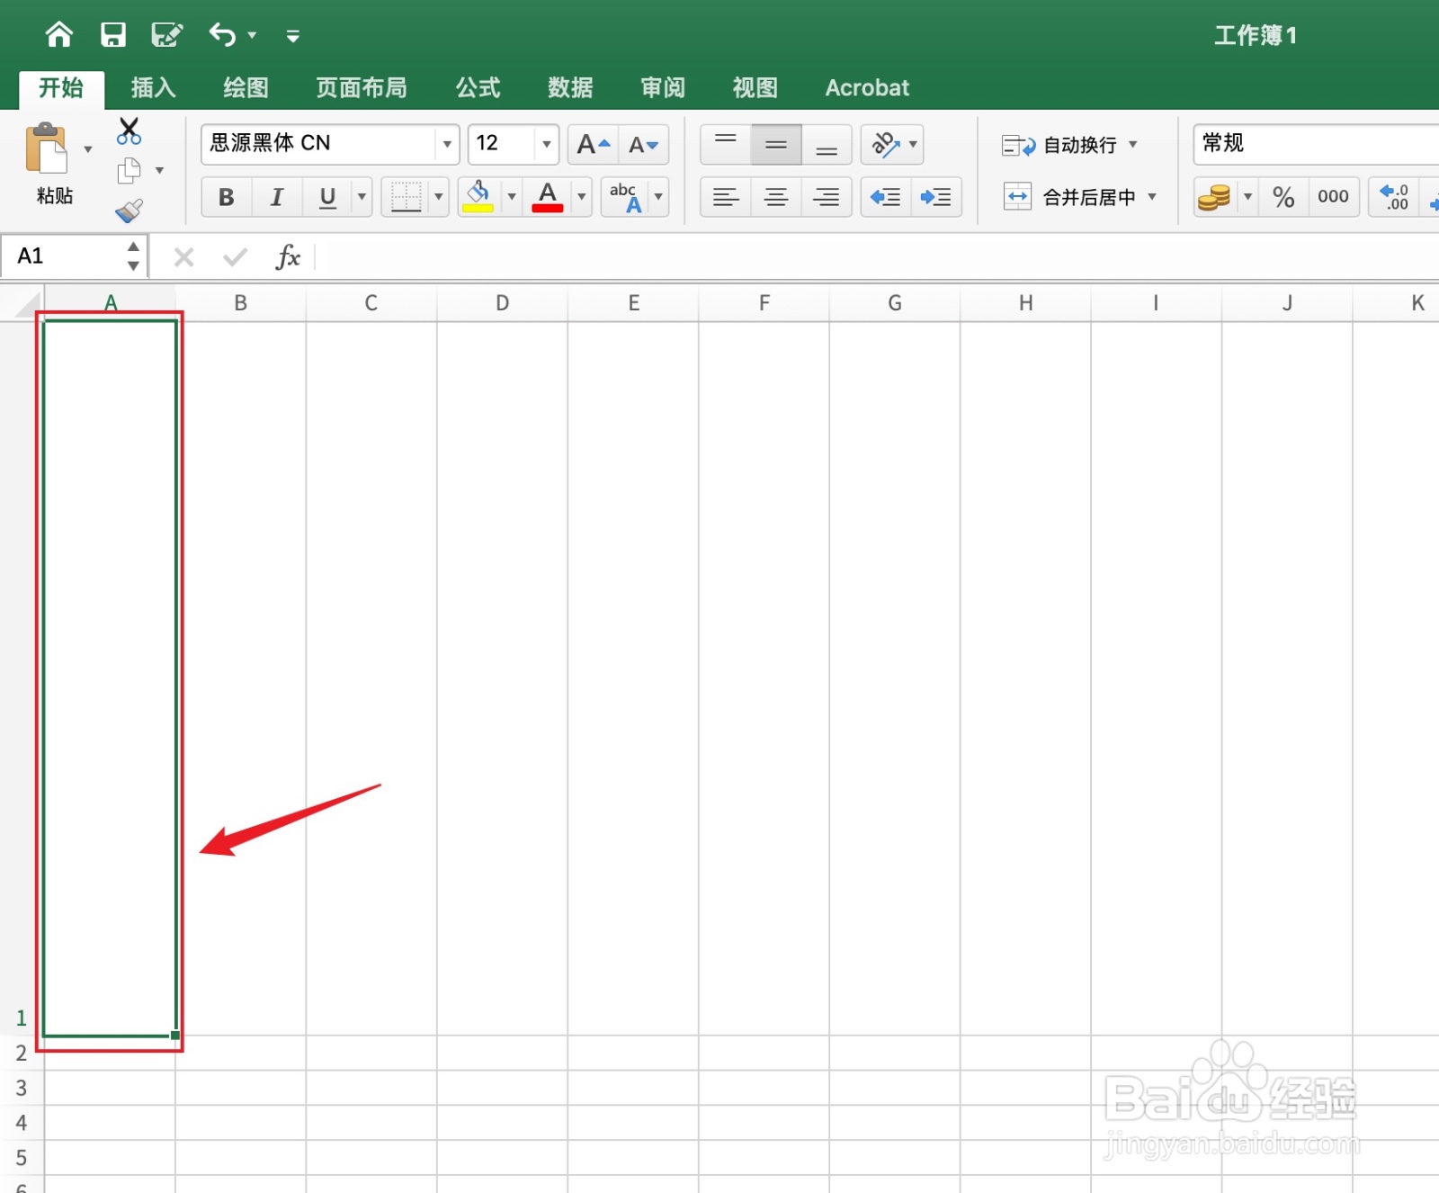Align text to top of cell
Image resolution: width=1439 pixels, height=1193 pixels.
pyautogui.click(x=726, y=144)
